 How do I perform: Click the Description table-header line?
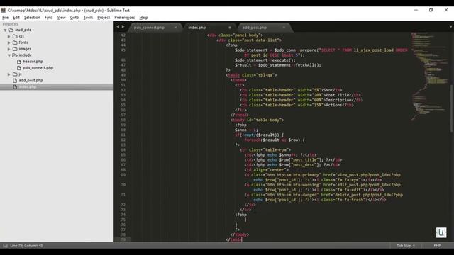301,100
